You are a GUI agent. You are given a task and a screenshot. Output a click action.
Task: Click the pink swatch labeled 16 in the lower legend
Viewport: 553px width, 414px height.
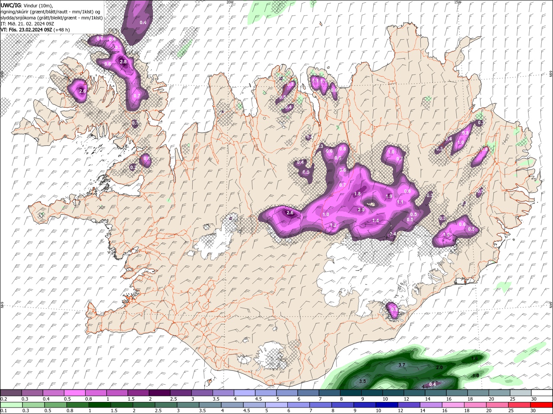coord(453,405)
